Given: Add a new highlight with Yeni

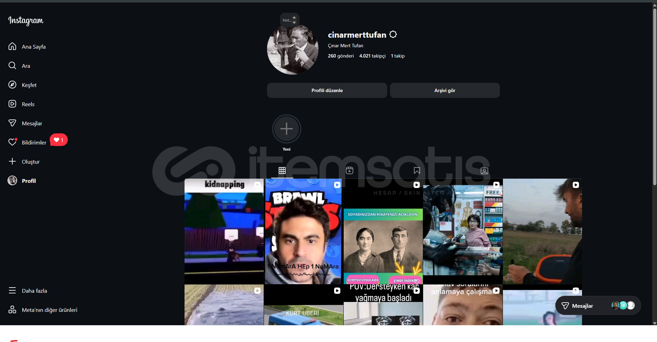Looking at the screenshot, I should 287,133.
